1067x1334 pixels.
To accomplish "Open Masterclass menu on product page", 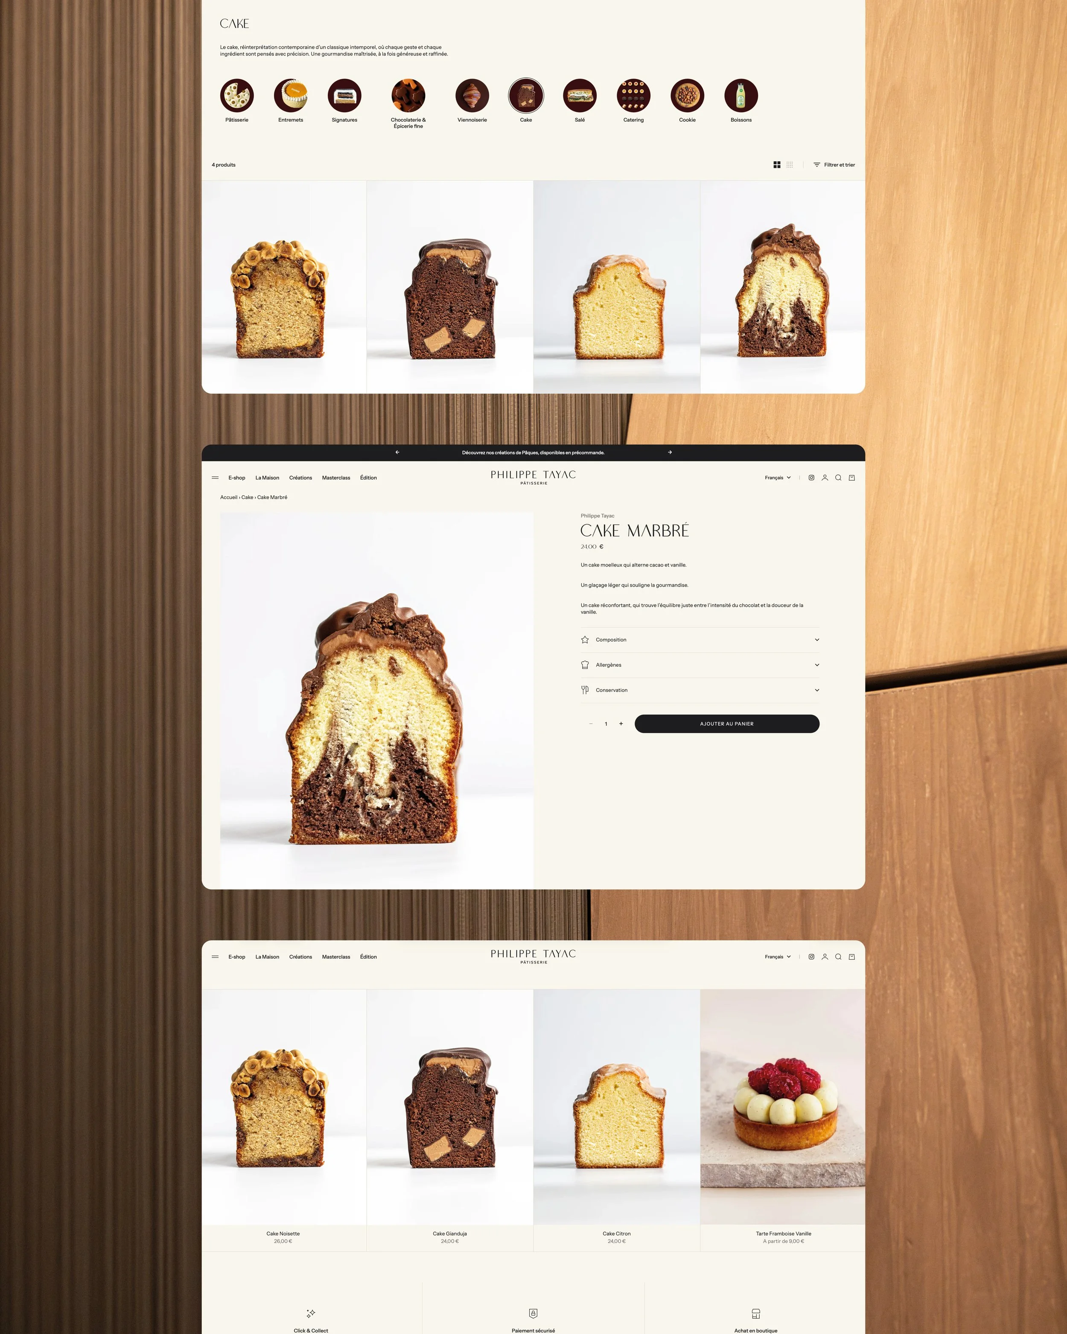I will 336,478.
